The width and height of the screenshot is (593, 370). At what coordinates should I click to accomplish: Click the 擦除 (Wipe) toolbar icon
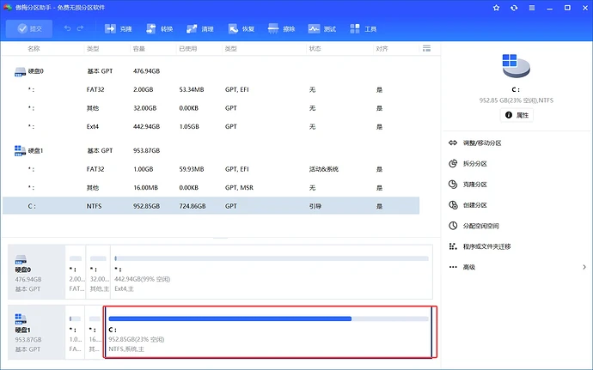coord(281,28)
